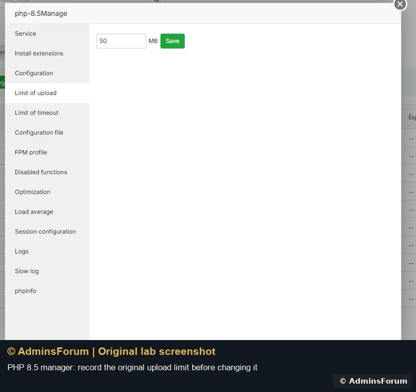The image size is (416, 392).
Task: View the FPM profile tab
Action: (47, 152)
